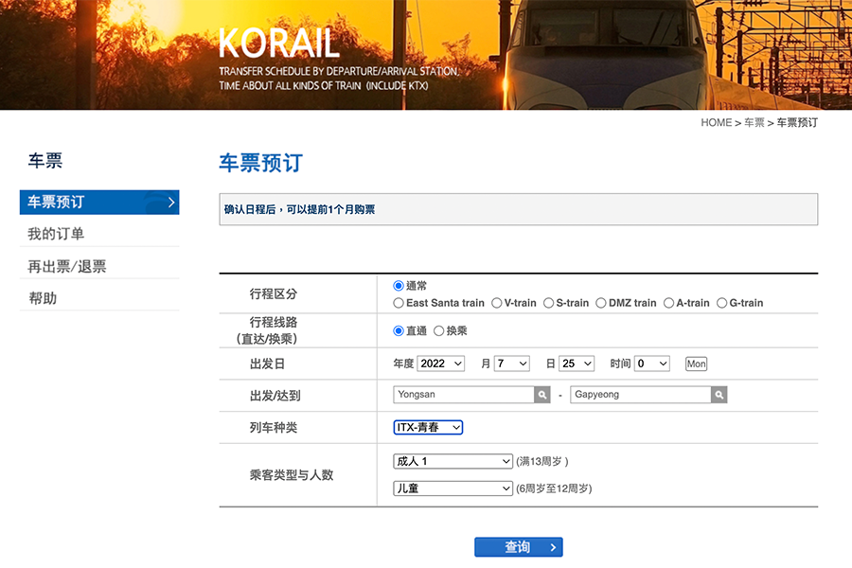Expand the 成人 1 passenger count dropdown
Screen dimensions: 852x568
tap(453, 461)
